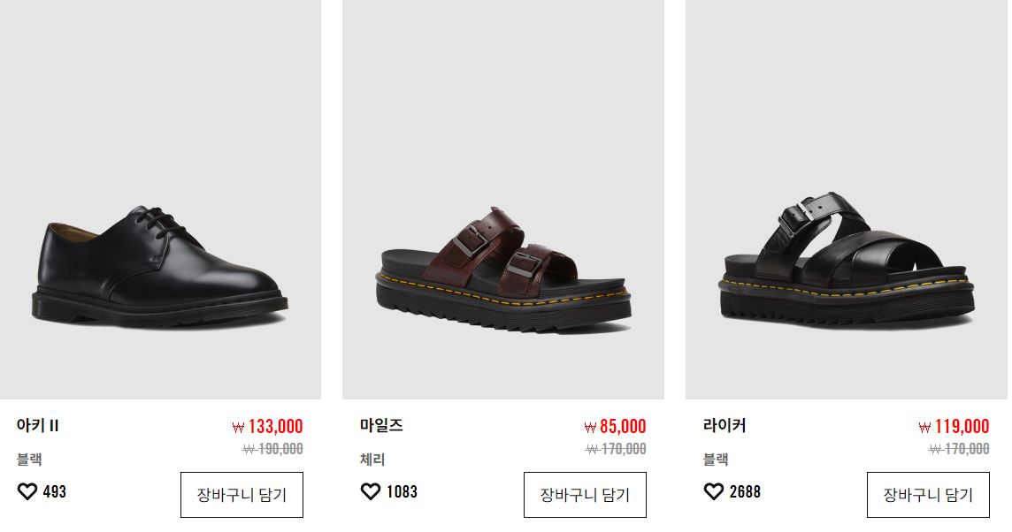
Task: Click the 블랙 label under 라이커
Action: click(x=716, y=460)
